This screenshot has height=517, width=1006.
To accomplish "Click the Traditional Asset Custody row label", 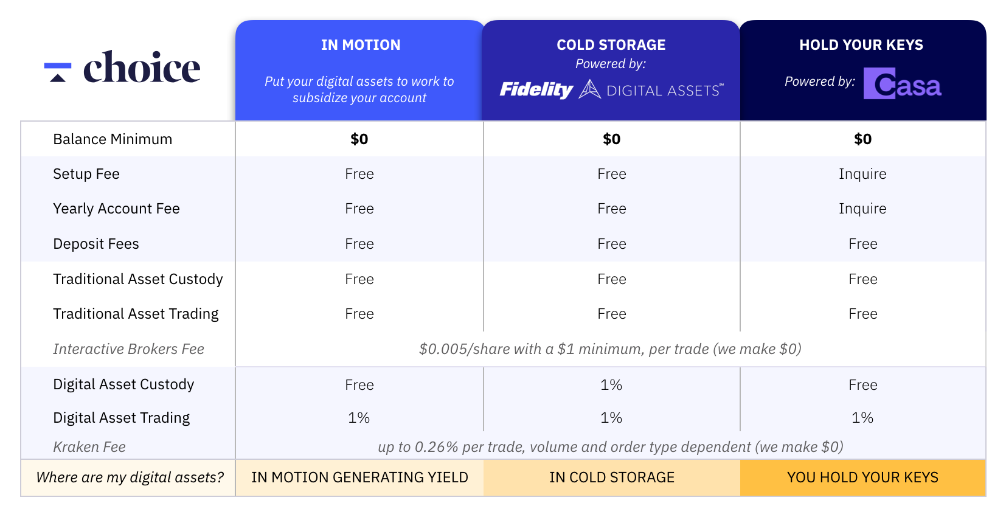I will pos(138,279).
